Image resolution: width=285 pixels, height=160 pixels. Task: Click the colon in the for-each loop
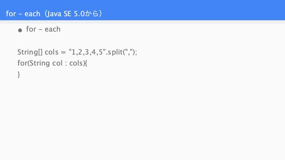[x=66, y=64]
